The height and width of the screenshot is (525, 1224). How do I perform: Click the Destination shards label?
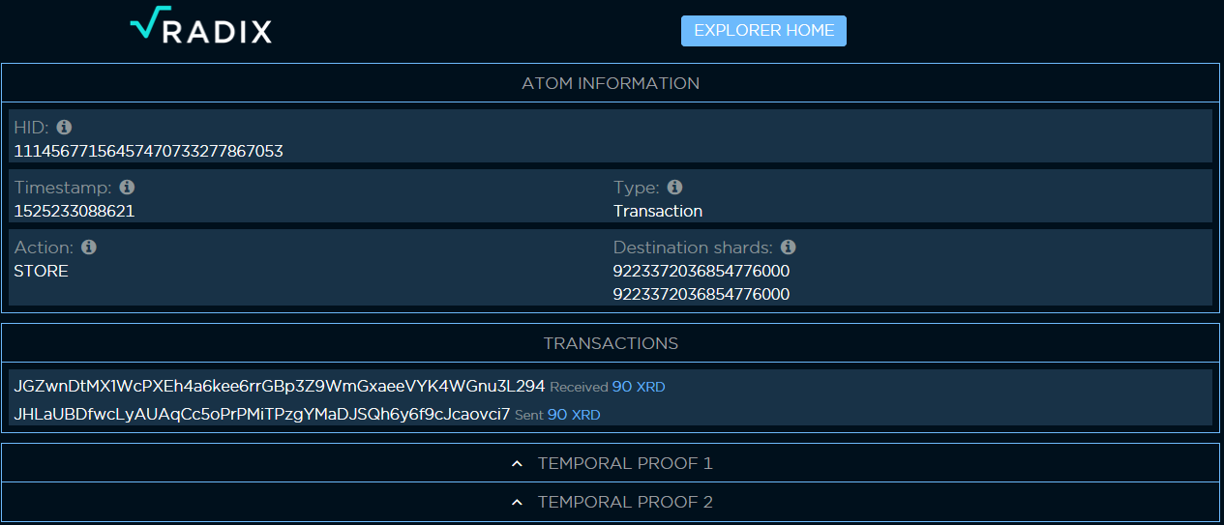(693, 248)
